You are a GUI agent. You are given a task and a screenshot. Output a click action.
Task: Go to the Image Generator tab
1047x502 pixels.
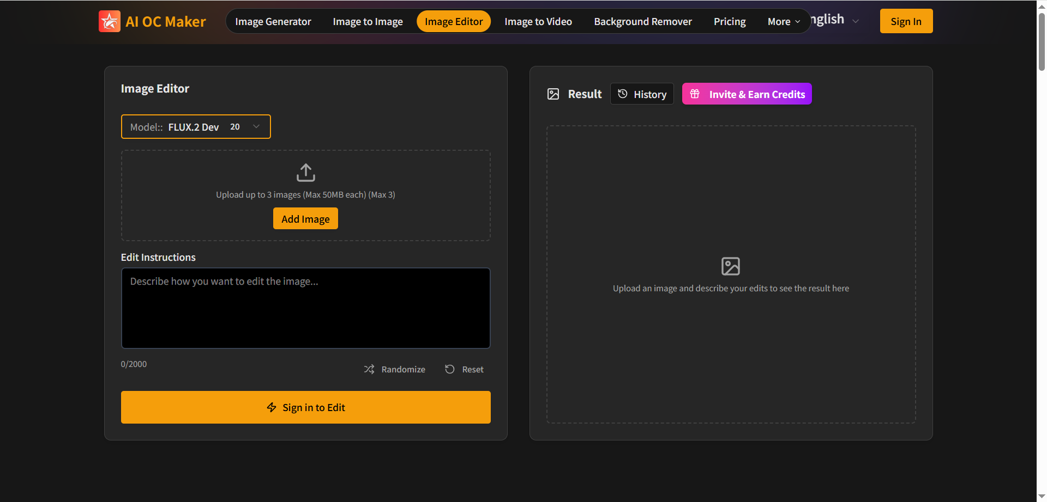(x=273, y=22)
